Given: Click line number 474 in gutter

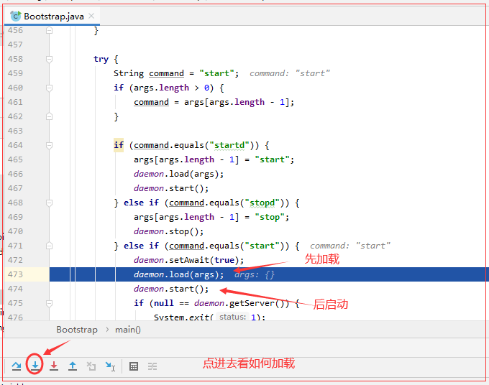Looking at the screenshot, I should pyautogui.click(x=15, y=289).
